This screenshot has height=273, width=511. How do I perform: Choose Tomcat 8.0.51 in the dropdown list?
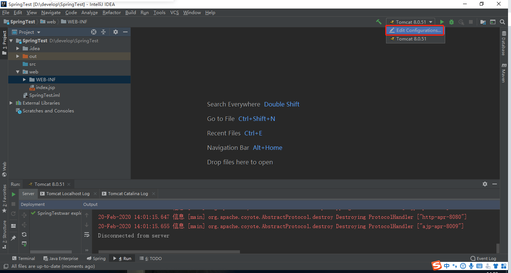415,39
